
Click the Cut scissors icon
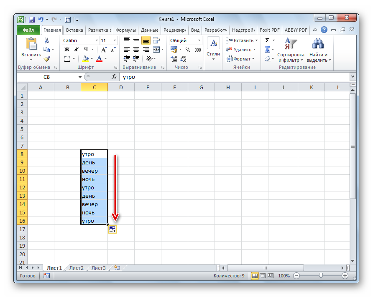(47, 40)
